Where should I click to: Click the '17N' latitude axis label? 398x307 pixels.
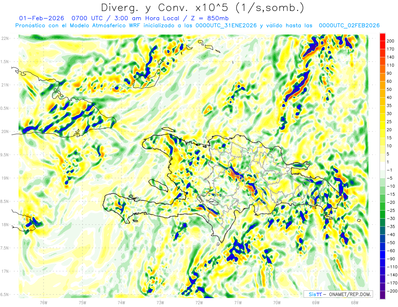[x=5, y=272]
